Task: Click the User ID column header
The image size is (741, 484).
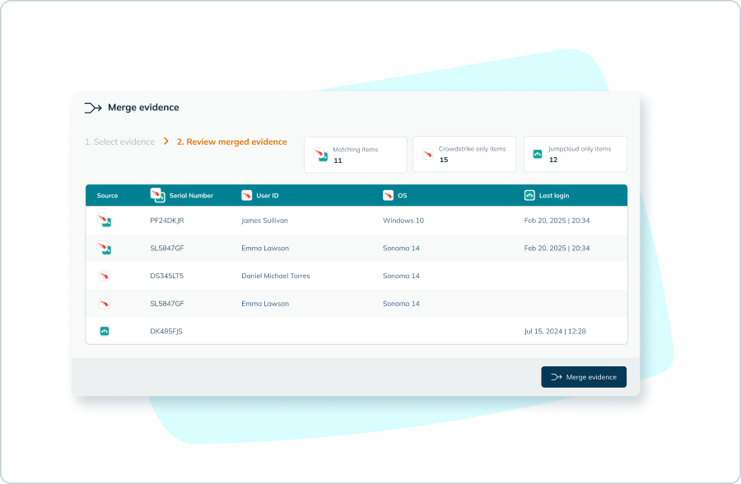Action: point(268,196)
